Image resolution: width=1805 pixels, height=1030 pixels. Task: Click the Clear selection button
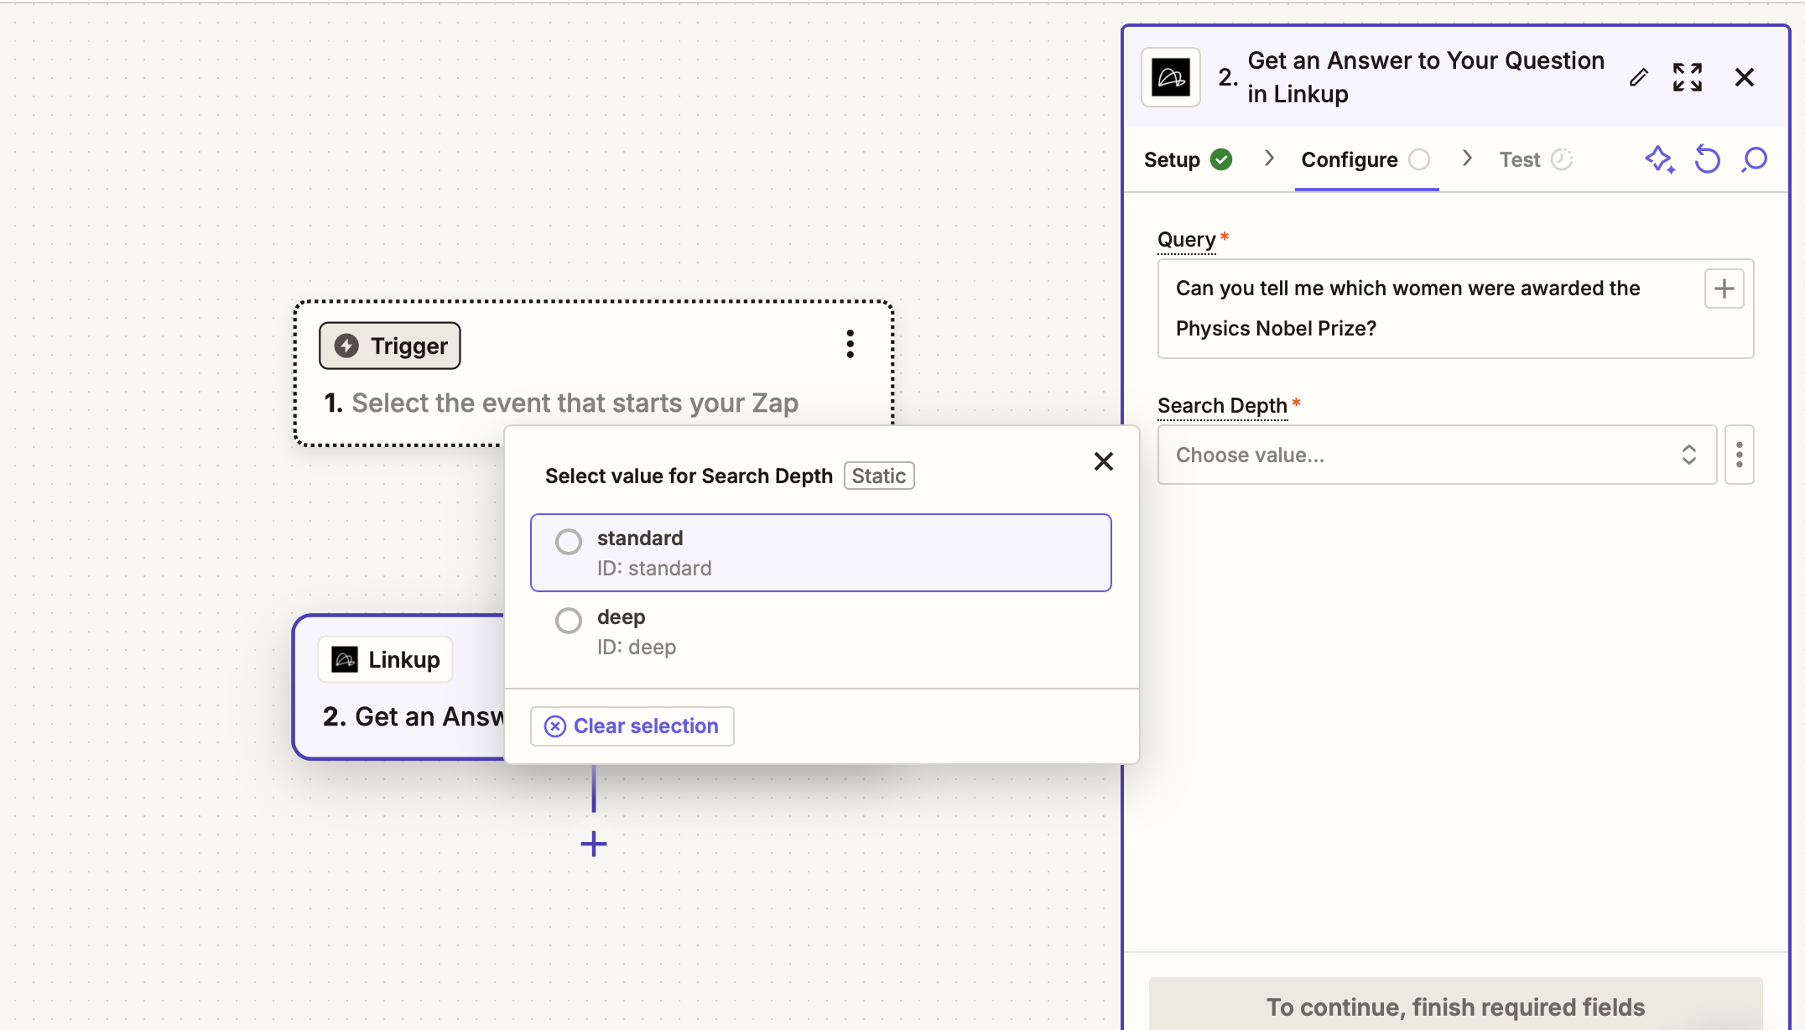click(632, 726)
